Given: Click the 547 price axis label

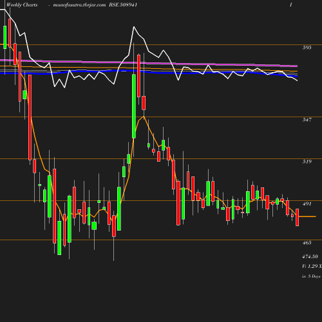Looking at the screenshot, I should [x=307, y=120].
